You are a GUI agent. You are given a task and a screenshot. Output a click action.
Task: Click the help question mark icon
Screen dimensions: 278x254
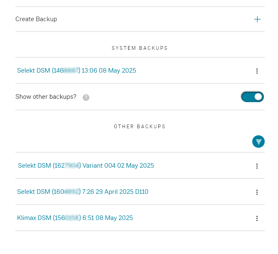86,98
